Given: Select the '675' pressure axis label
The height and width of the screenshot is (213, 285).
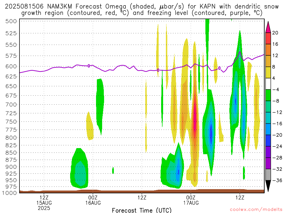Looking at the screenshot, I should pyautogui.click(x=11, y=95).
